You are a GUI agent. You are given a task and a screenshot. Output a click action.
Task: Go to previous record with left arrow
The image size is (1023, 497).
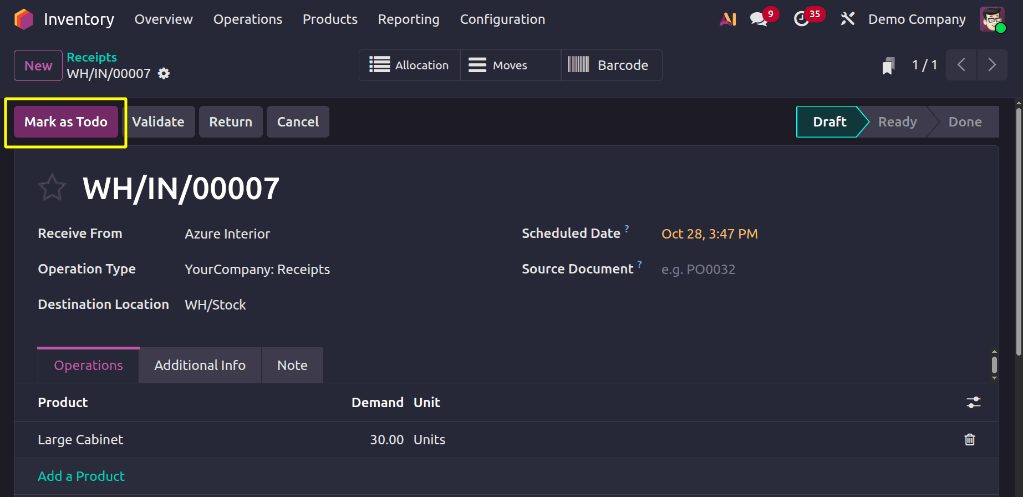[961, 65]
